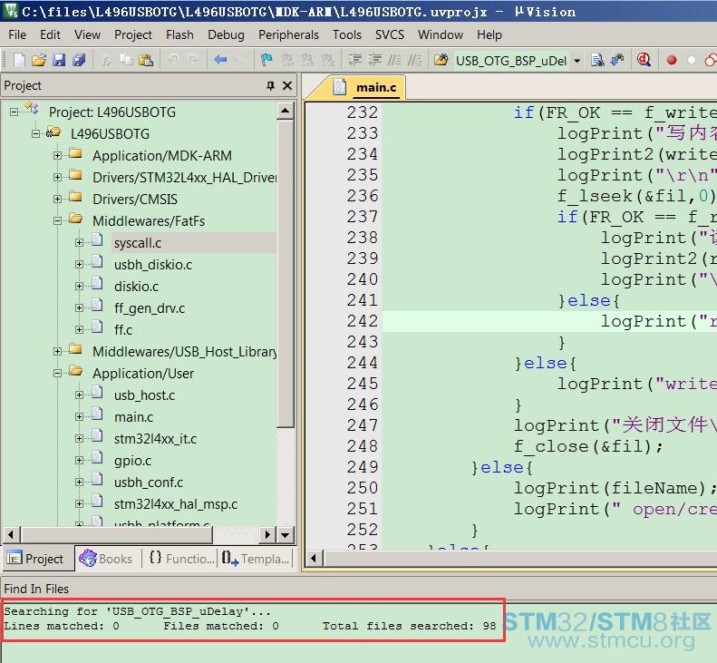717x663 pixels.
Task: Expand usbh_diskio.c includes
Action: pyautogui.click(x=79, y=265)
